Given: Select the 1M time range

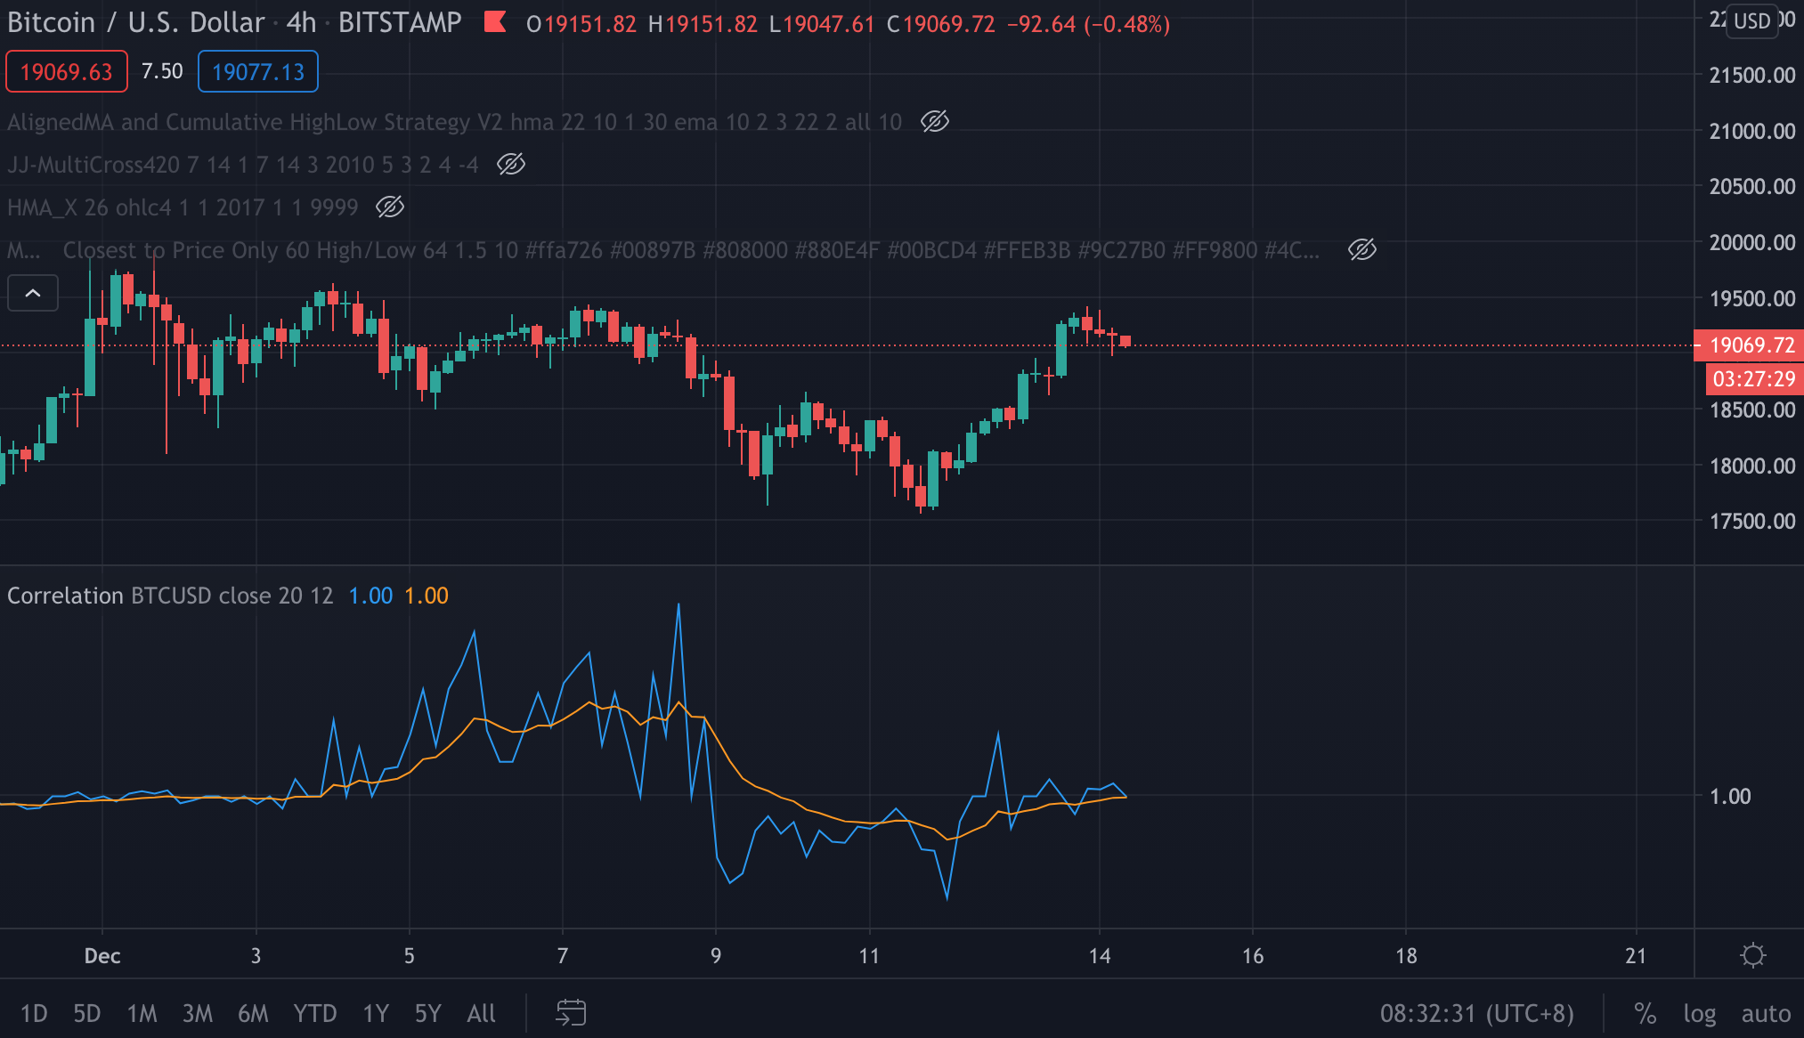Looking at the screenshot, I should 142,1013.
